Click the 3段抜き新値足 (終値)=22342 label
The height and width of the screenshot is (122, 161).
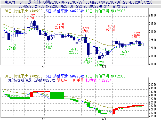click(31, 80)
